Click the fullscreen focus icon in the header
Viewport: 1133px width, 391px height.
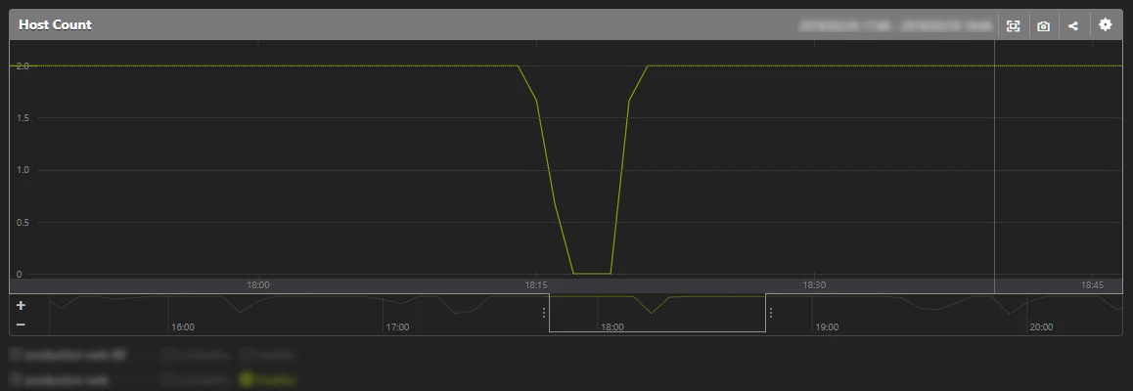point(1013,26)
